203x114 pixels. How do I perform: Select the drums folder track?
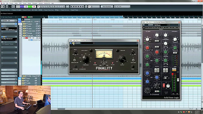30,24
